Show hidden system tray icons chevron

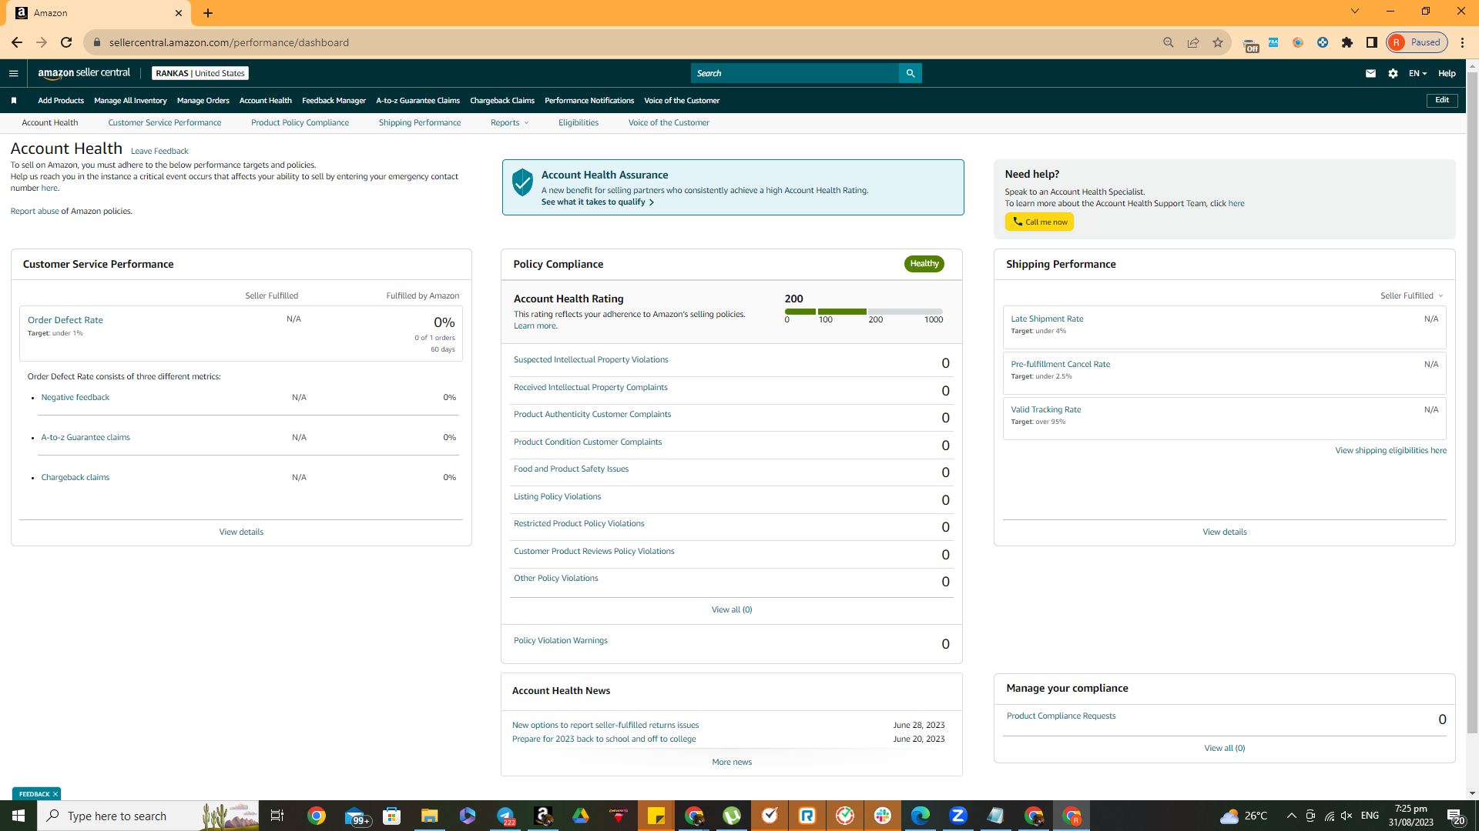[x=1292, y=816]
